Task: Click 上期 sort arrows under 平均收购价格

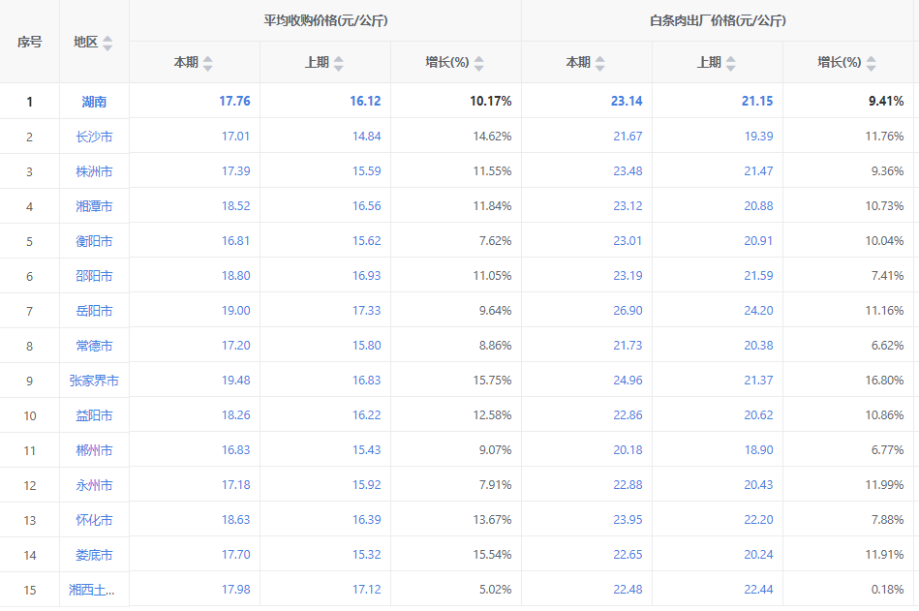Action: pos(338,63)
